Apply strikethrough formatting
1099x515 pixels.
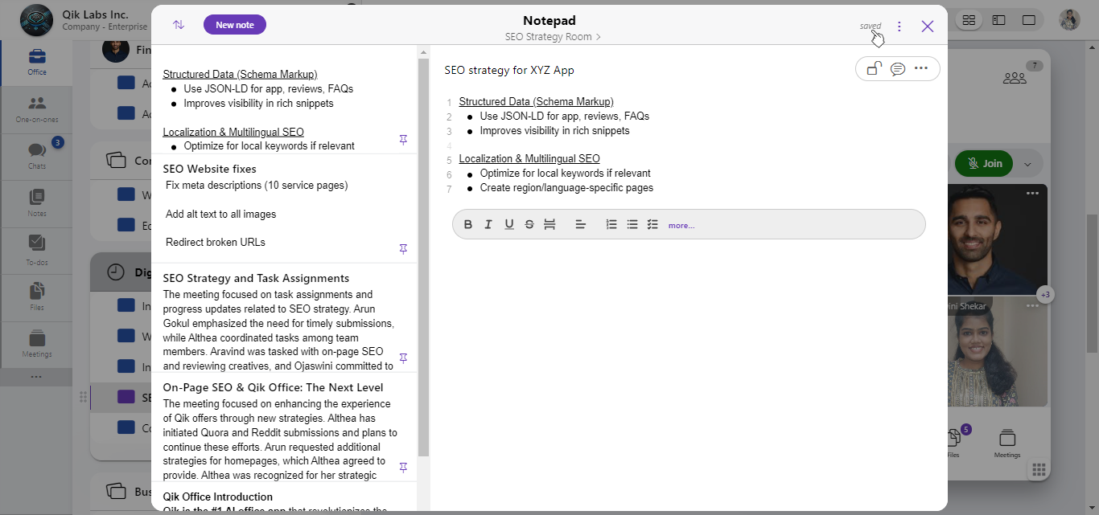(x=529, y=225)
